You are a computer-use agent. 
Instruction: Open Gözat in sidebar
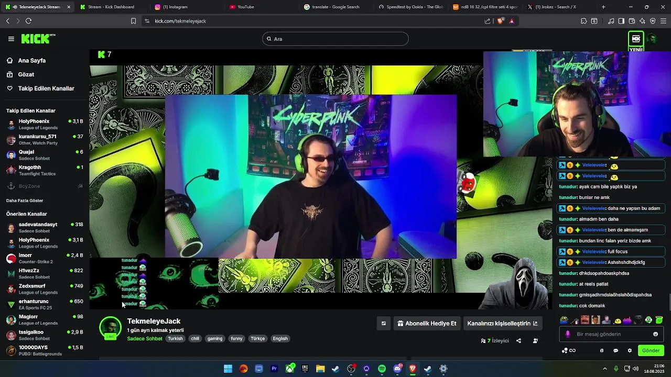pyautogui.click(x=26, y=75)
